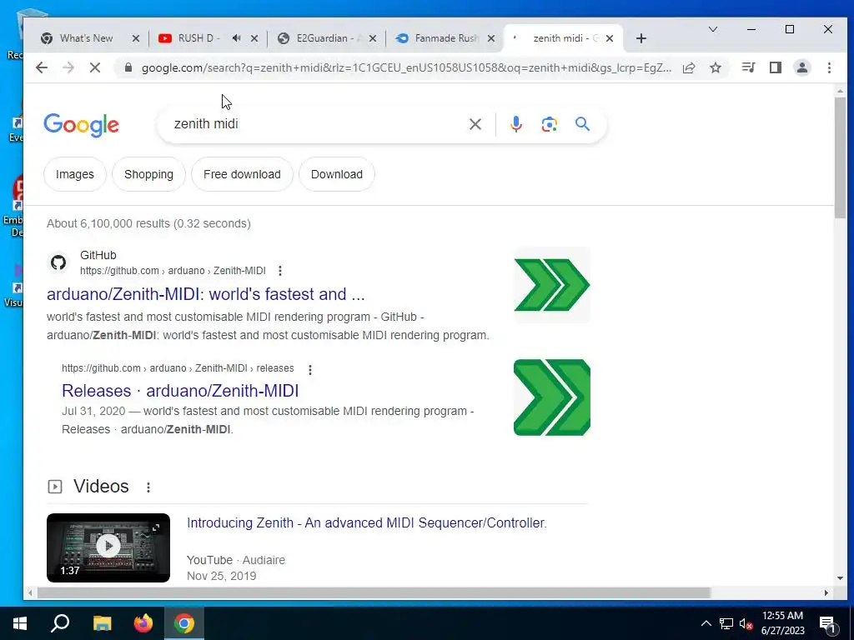854x640 pixels.
Task: Open File Explorer from the taskbar
Action: coord(102,623)
